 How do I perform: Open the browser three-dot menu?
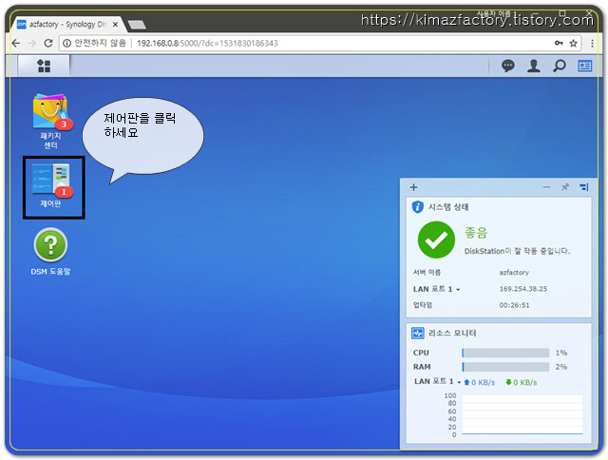pos(592,43)
